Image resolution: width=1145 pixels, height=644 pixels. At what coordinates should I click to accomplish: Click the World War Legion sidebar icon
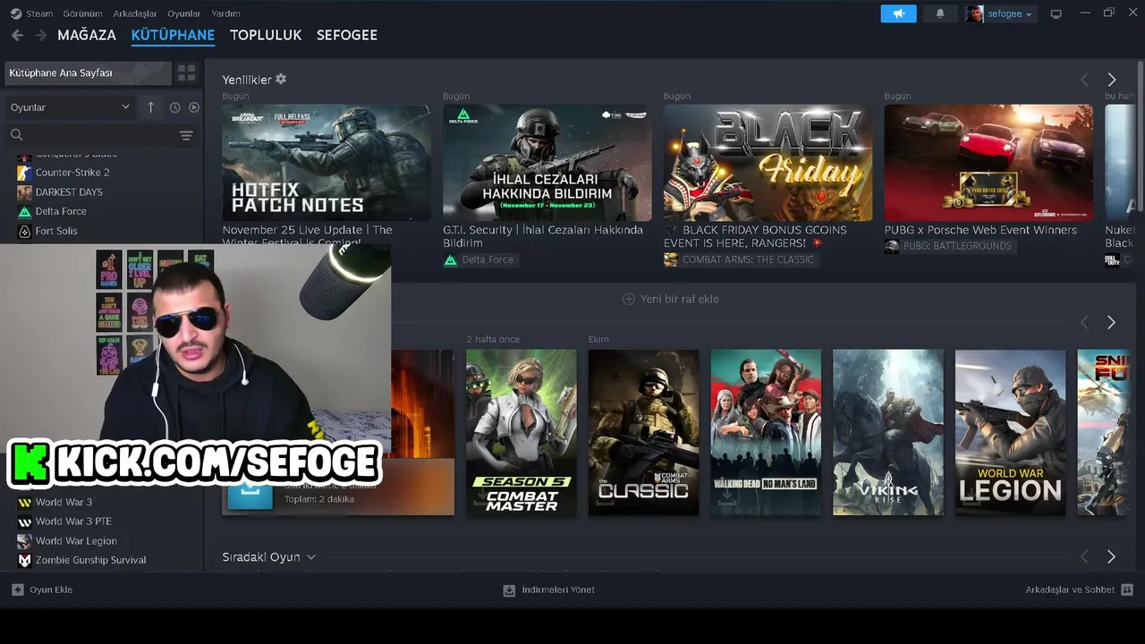25,541
